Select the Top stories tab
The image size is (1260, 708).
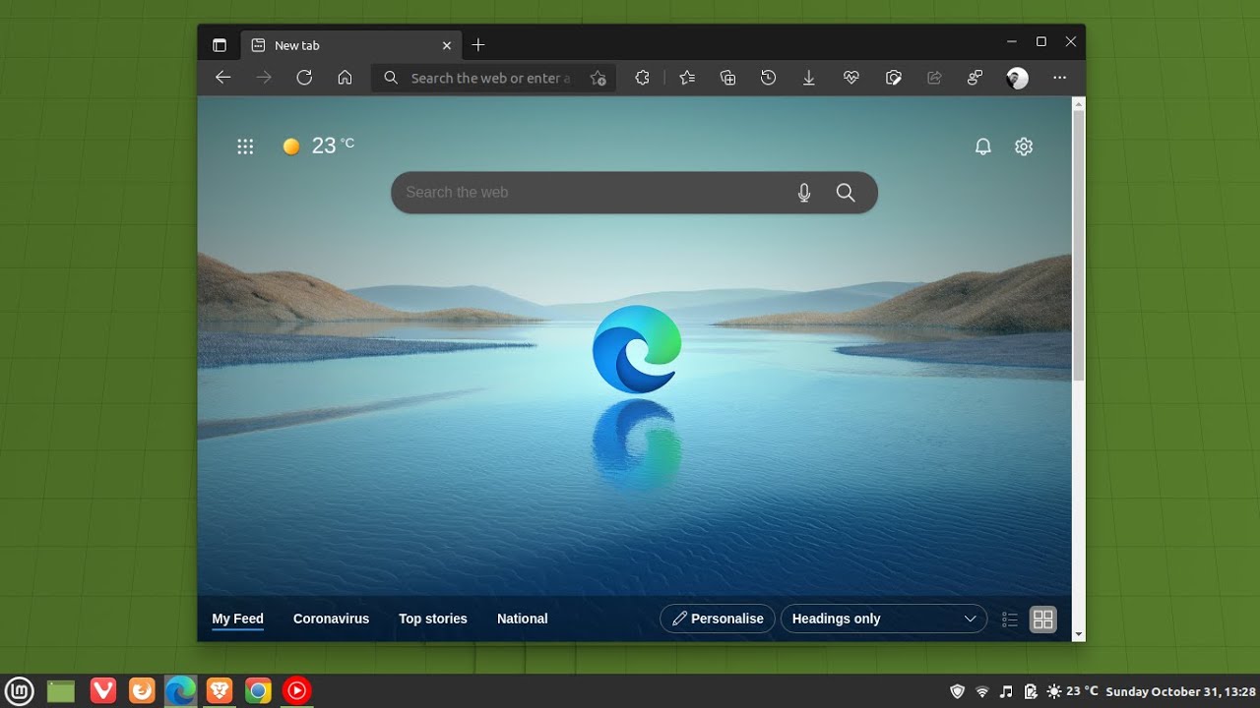click(x=433, y=619)
